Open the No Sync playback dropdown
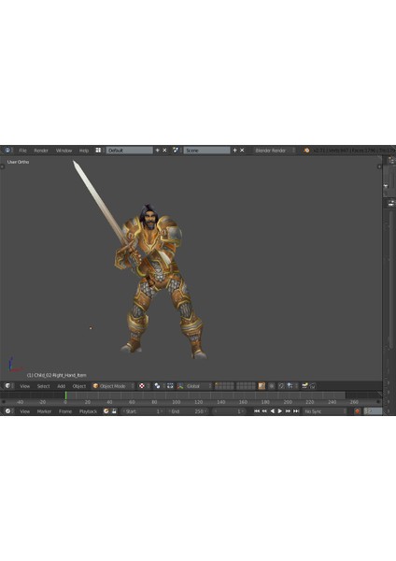Image resolution: width=396 pixels, height=561 pixels. 325,411
